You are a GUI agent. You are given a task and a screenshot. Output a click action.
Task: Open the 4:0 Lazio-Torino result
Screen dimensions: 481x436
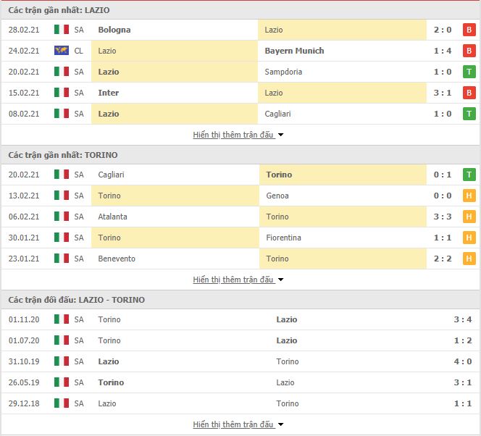tap(463, 361)
